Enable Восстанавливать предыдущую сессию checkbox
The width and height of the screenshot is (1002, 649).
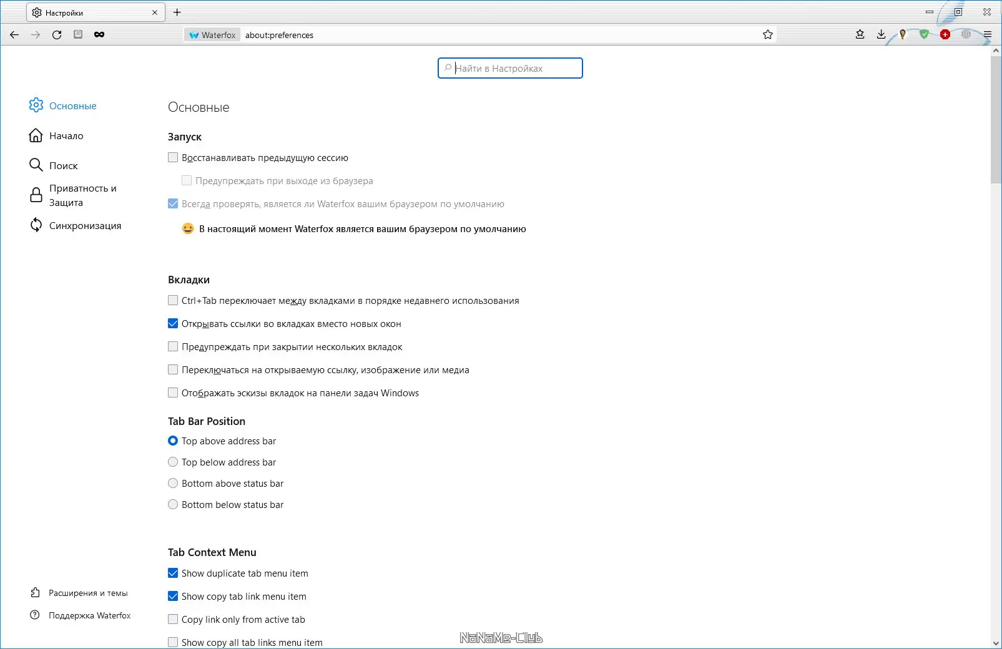tap(173, 157)
